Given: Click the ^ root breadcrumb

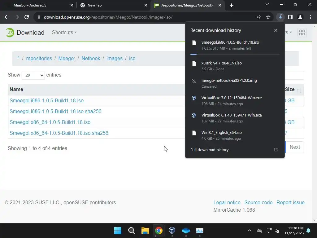Looking at the screenshot, I should 18,58.
